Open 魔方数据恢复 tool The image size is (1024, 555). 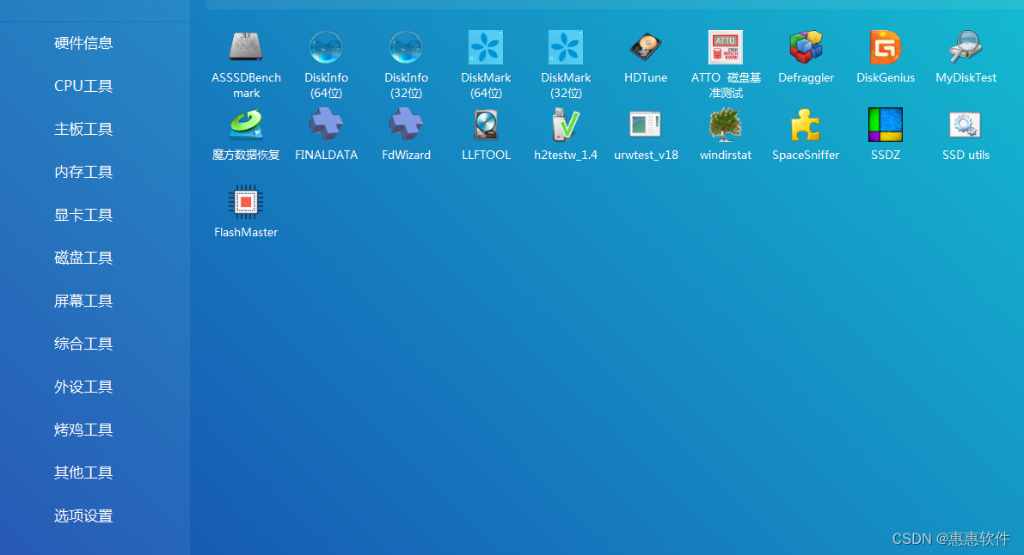(x=246, y=125)
